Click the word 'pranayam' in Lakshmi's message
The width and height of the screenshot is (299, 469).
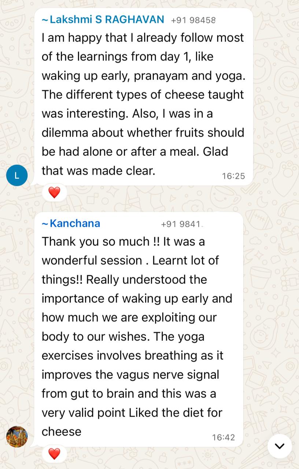click(160, 76)
